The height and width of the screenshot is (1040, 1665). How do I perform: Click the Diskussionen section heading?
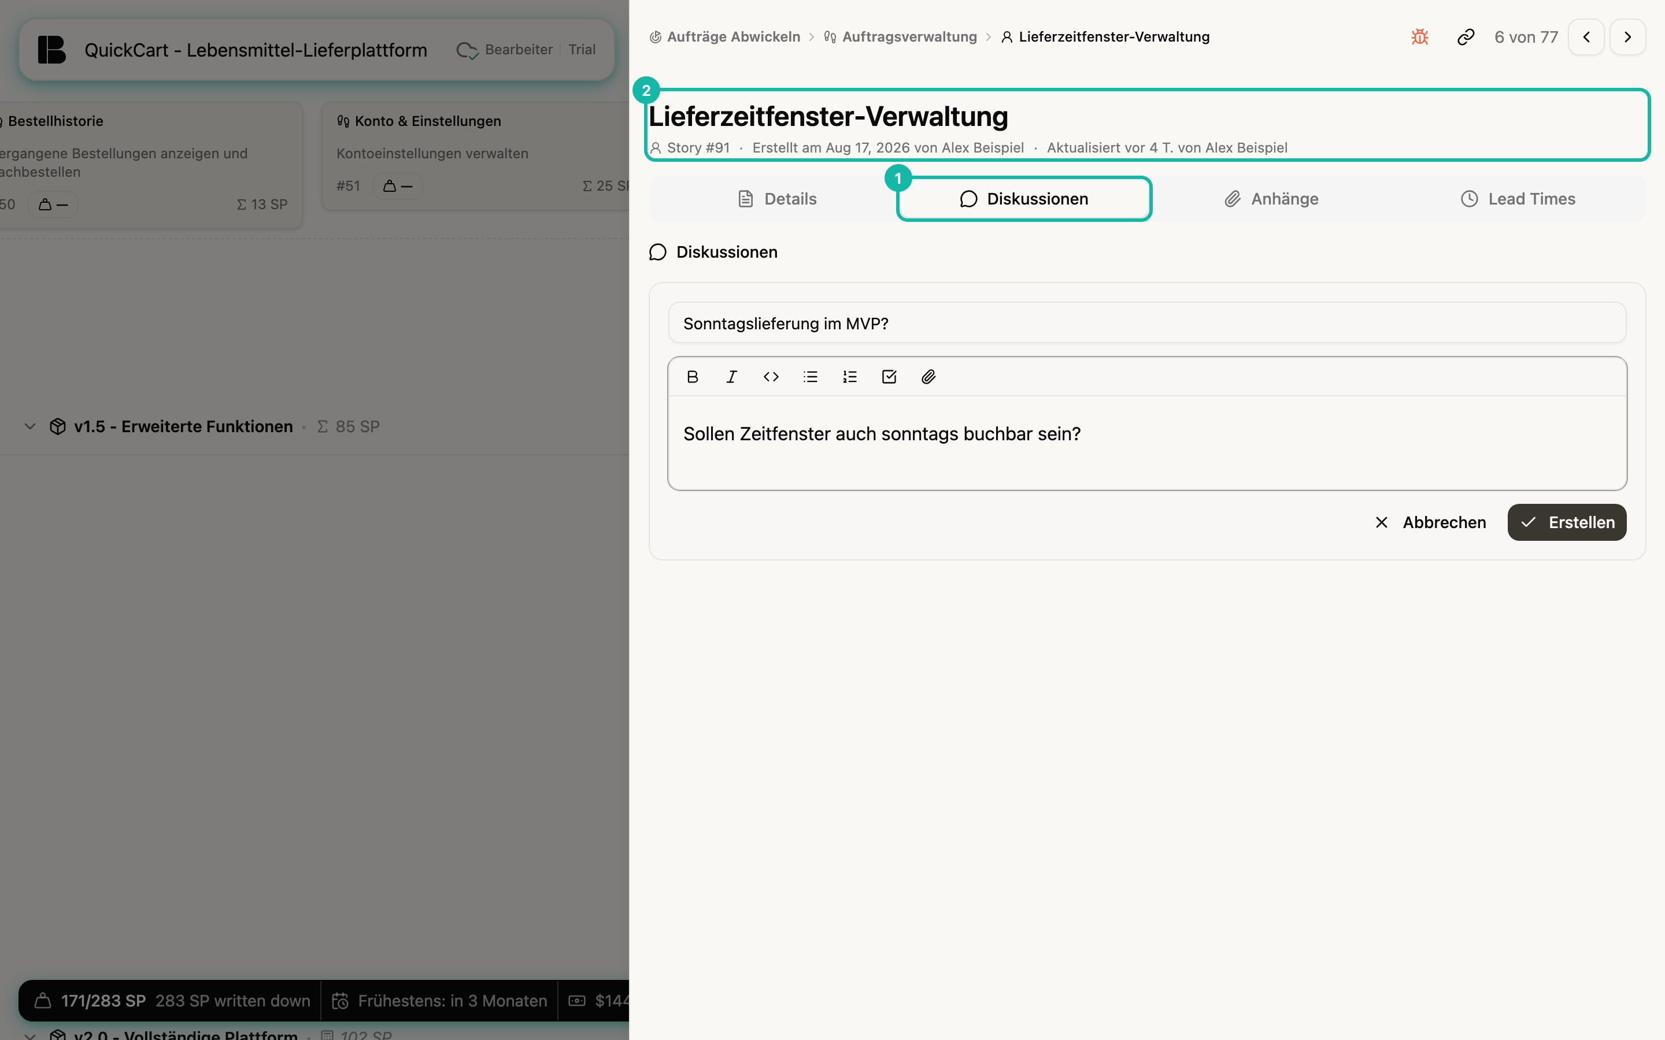(x=727, y=252)
